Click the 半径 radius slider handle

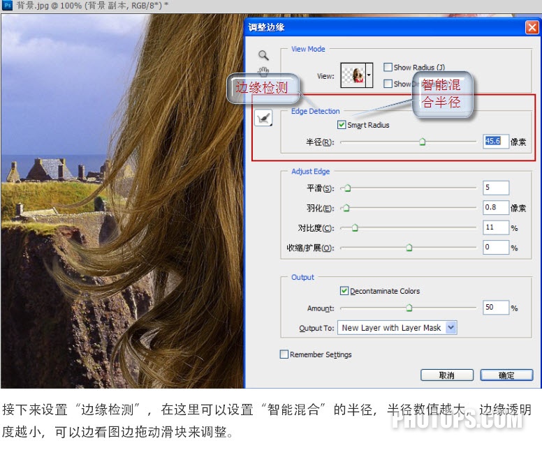pyautogui.click(x=422, y=142)
